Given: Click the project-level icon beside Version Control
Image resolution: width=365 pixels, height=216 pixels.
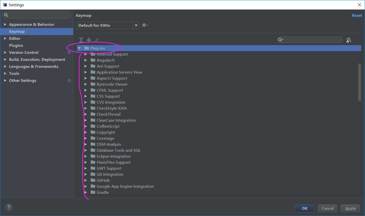Looking at the screenshot, I should tap(69, 53).
